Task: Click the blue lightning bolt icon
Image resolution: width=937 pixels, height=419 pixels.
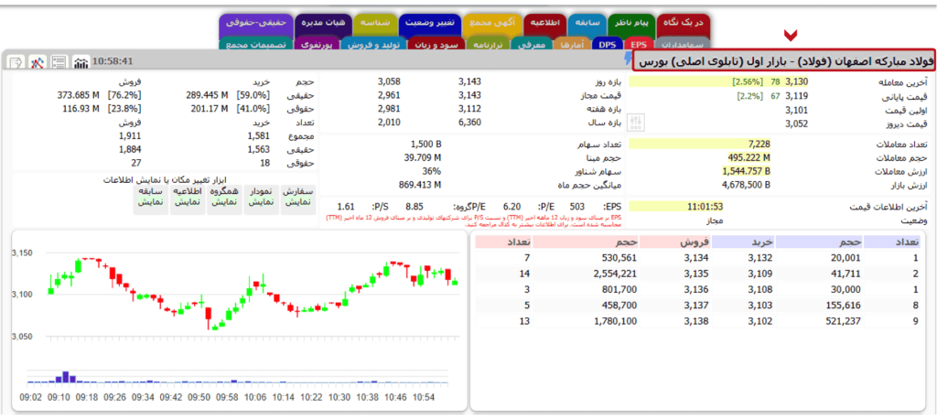Action: point(626,60)
